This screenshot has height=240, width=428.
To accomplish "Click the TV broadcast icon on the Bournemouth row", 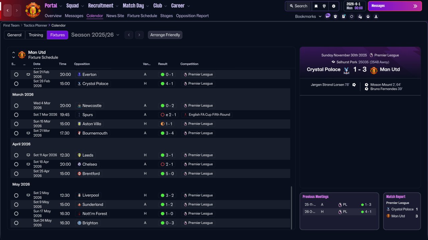I will 28,133.
